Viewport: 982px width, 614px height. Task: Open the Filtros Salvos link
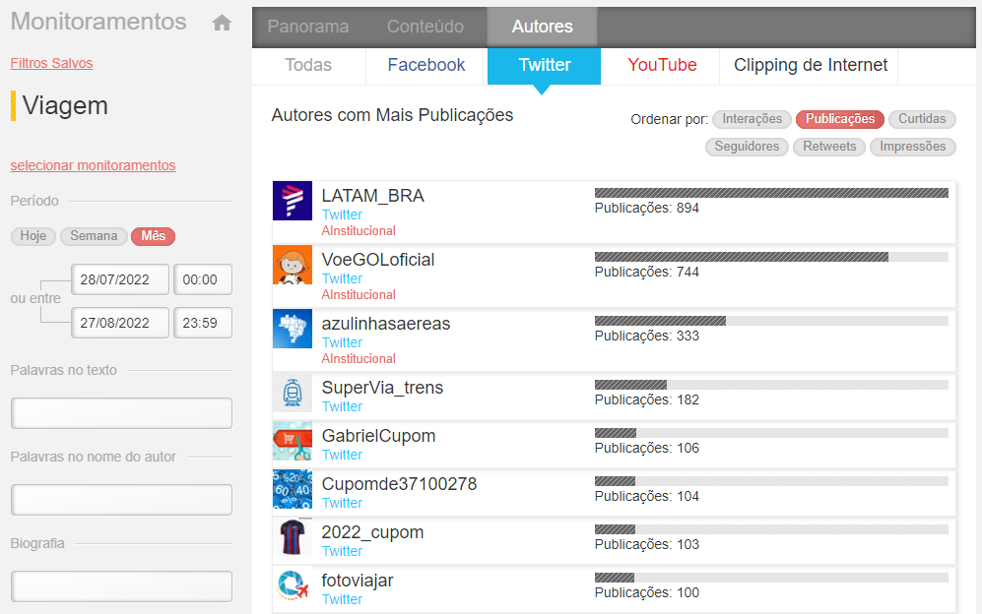[51, 63]
